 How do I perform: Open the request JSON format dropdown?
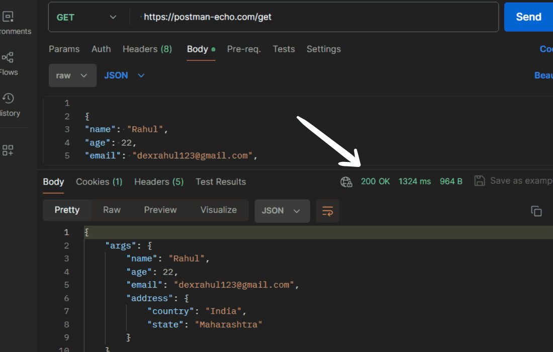(x=124, y=75)
